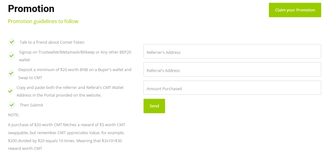Select Talk to a friend about Comet Token text
328x156 pixels.
pos(52,42)
